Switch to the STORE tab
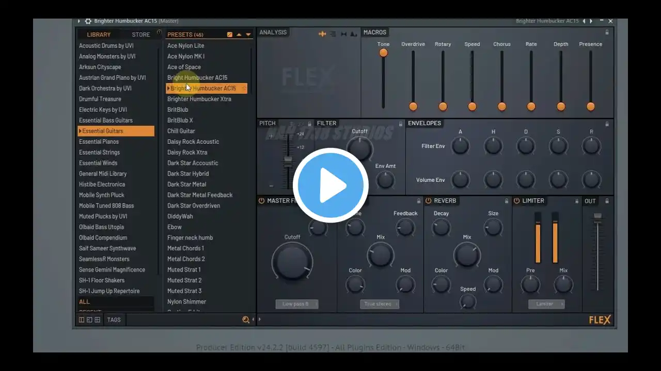Viewport: 661px width, 371px height. pos(141,35)
